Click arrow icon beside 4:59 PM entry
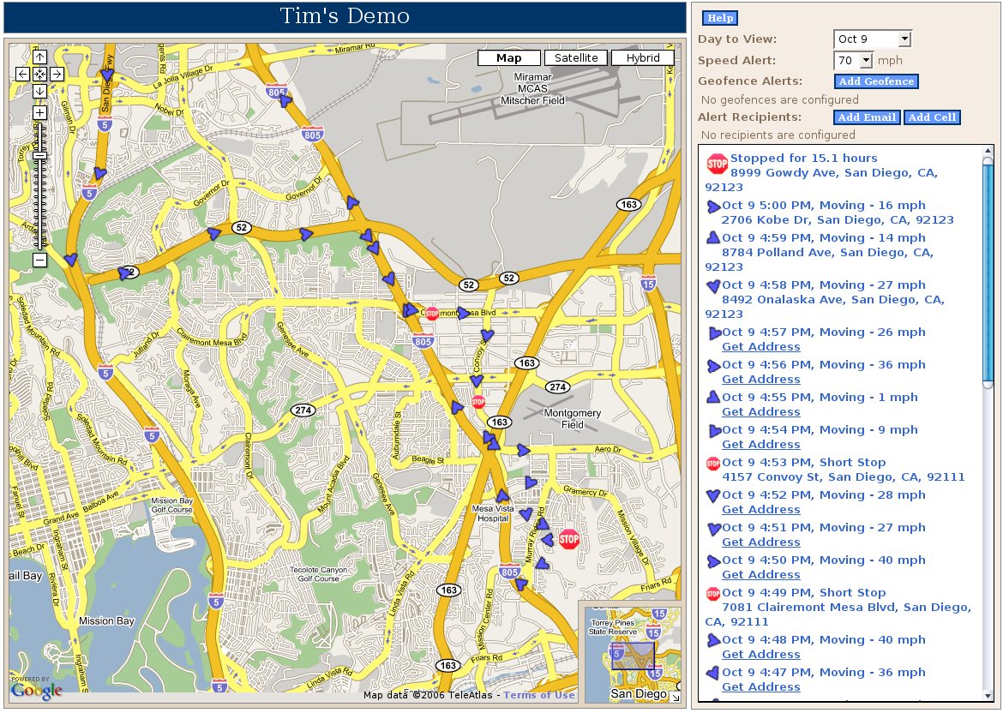The width and height of the screenshot is (1003, 713). click(x=713, y=238)
